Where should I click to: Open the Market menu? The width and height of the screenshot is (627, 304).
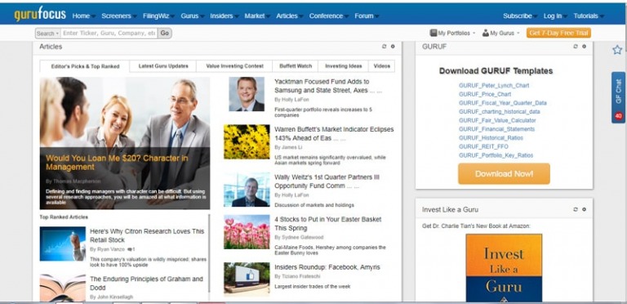[x=256, y=16]
